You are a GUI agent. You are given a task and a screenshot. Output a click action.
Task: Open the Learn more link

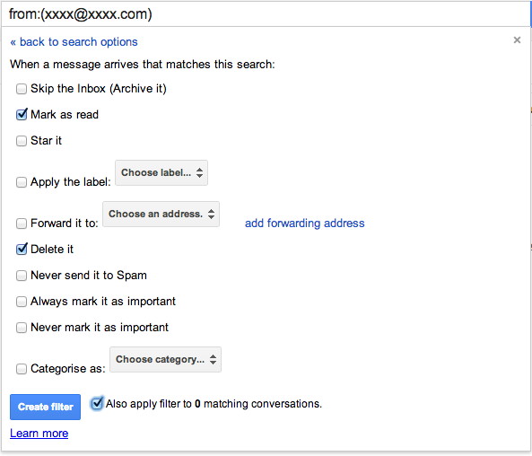(39, 434)
